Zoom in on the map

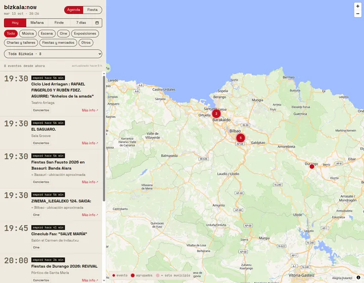pos(357,6)
